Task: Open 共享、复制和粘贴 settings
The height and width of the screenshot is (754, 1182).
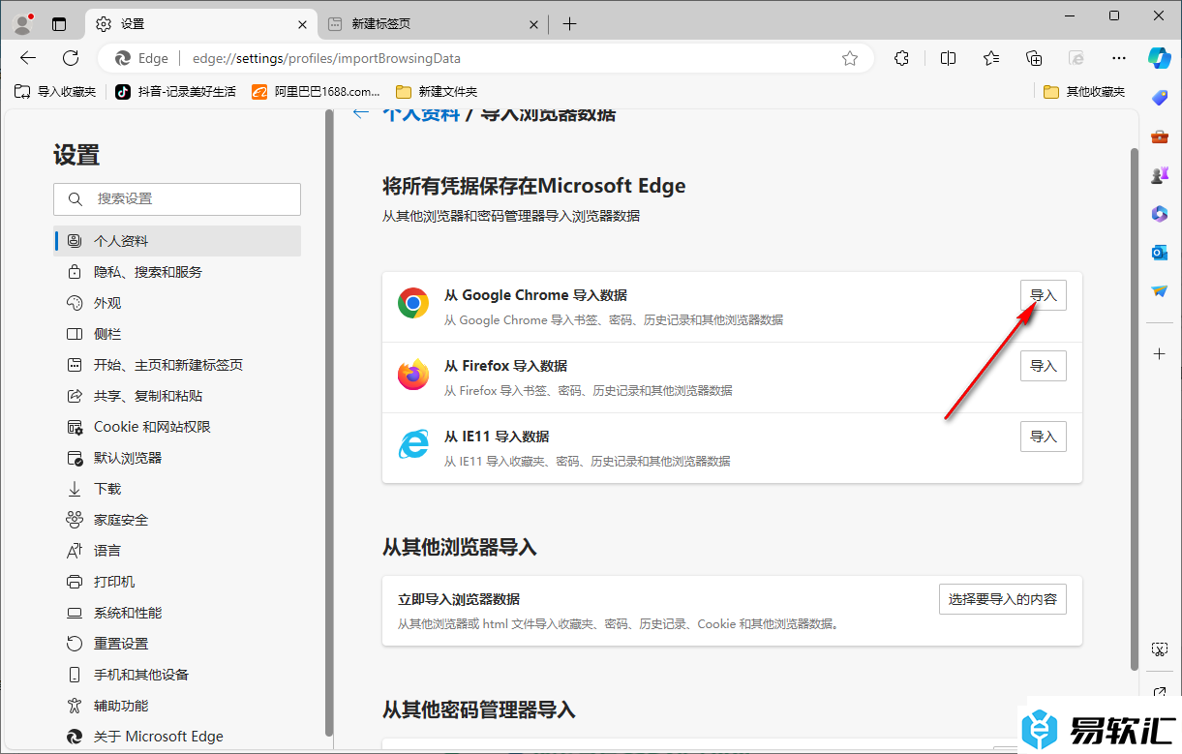Action: (x=177, y=396)
